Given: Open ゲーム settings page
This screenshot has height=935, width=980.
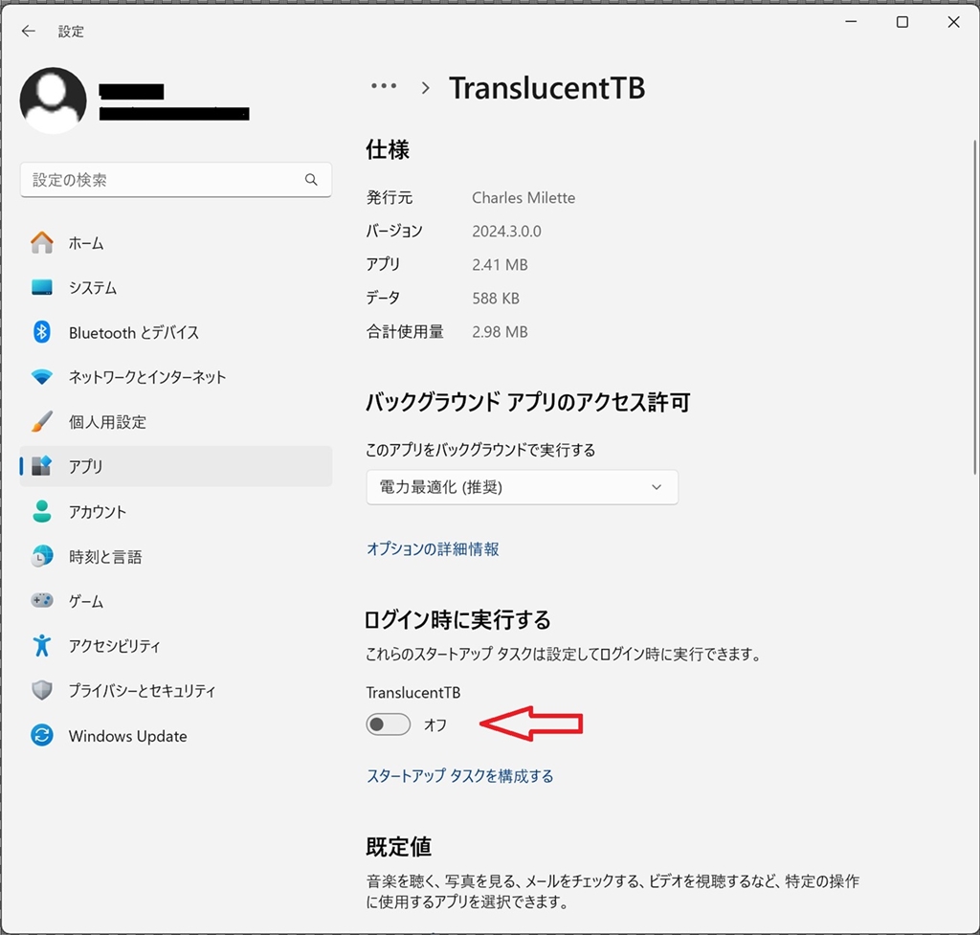Looking at the screenshot, I should click(176, 601).
